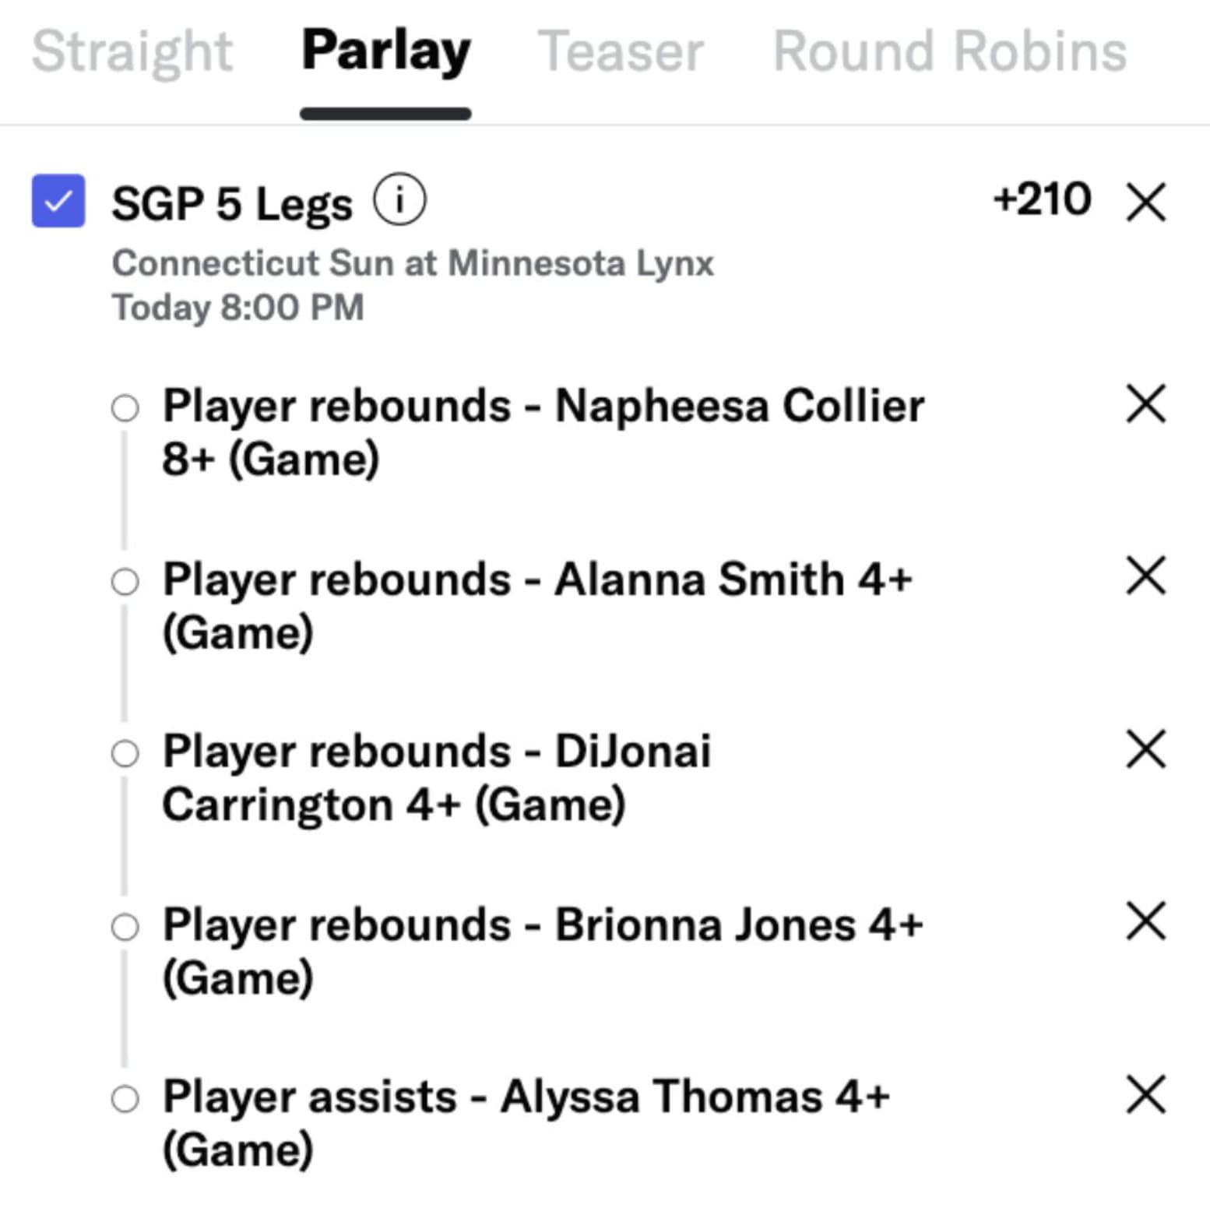Switch to the Straight tab

tap(132, 51)
